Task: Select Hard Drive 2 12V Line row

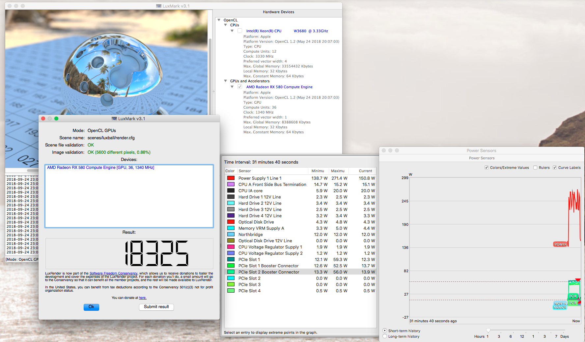Action: pos(300,203)
